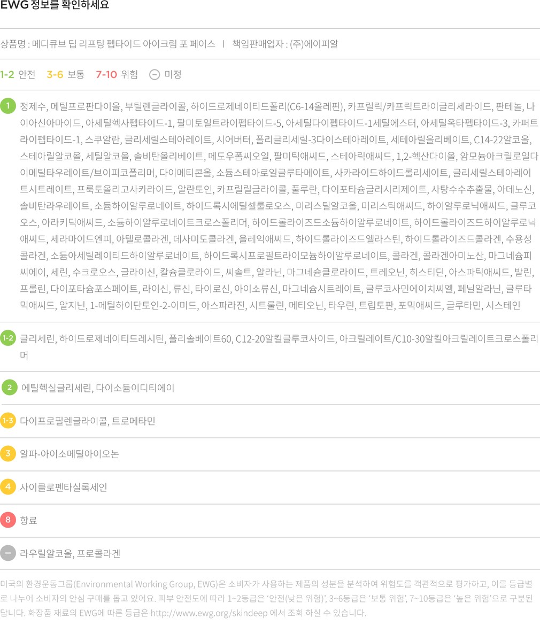Click the 'EWG 정보를 확인하세요' heading
The height and width of the screenshot is (634, 540).
55,6
